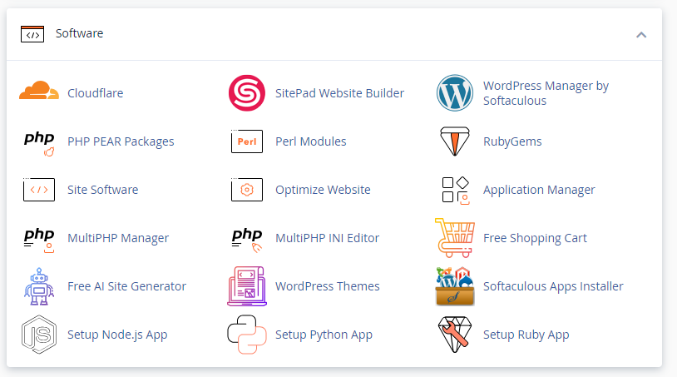Open the Setup Node.js App icon
Image resolution: width=677 pixels, height=377 pixels.
point(39,335)
